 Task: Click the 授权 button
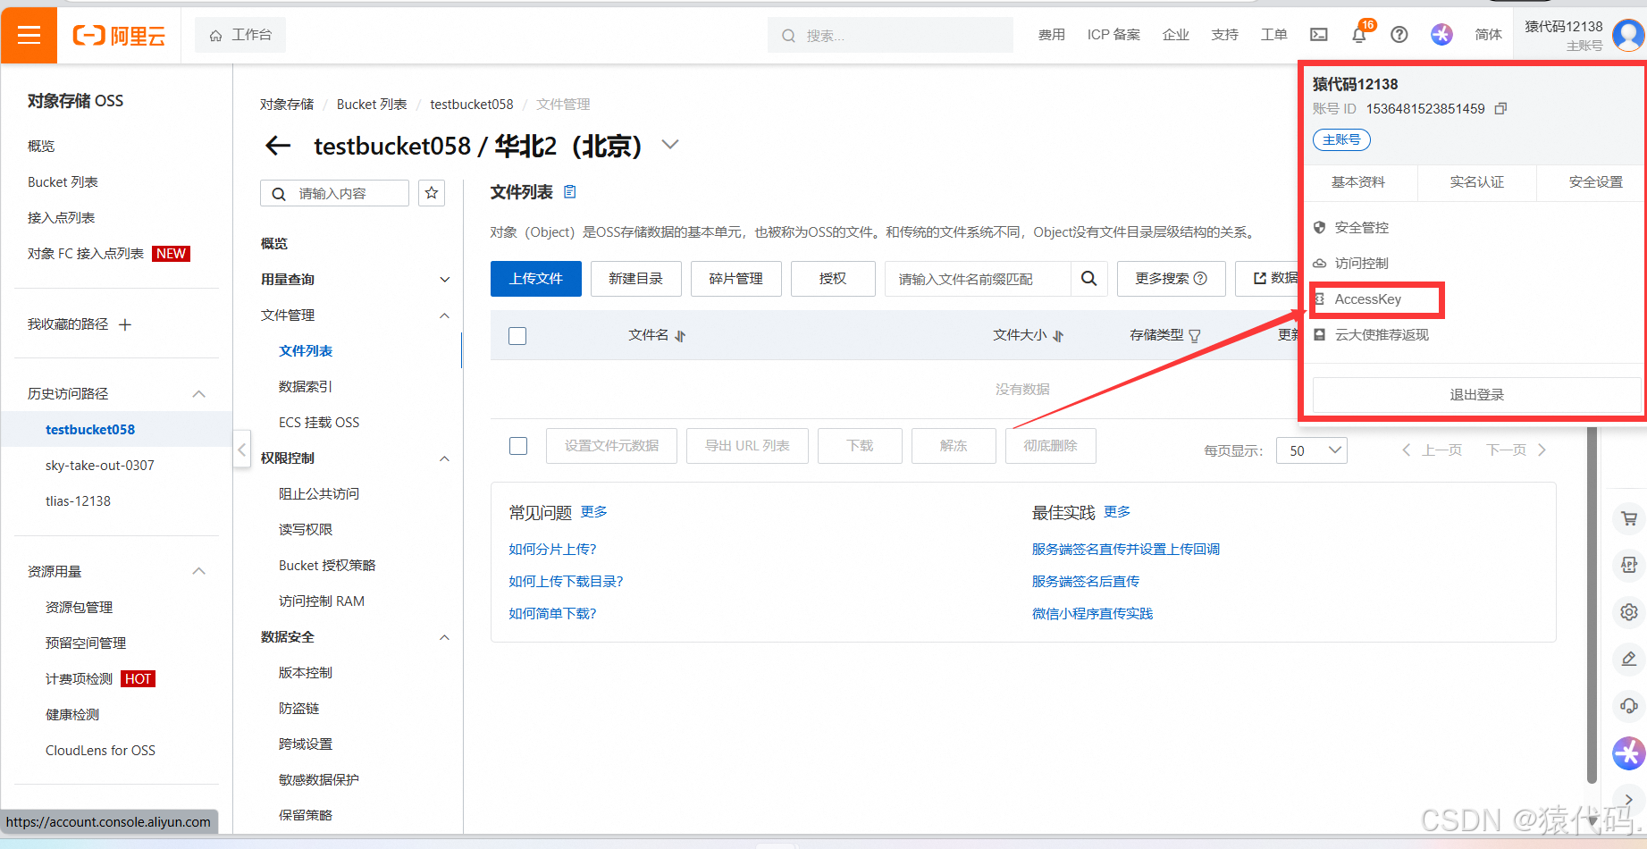click(x=833, y=279)
